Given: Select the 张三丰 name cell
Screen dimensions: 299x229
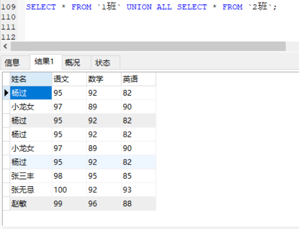Looking at the screenshot, I should (x=31, y=176).
